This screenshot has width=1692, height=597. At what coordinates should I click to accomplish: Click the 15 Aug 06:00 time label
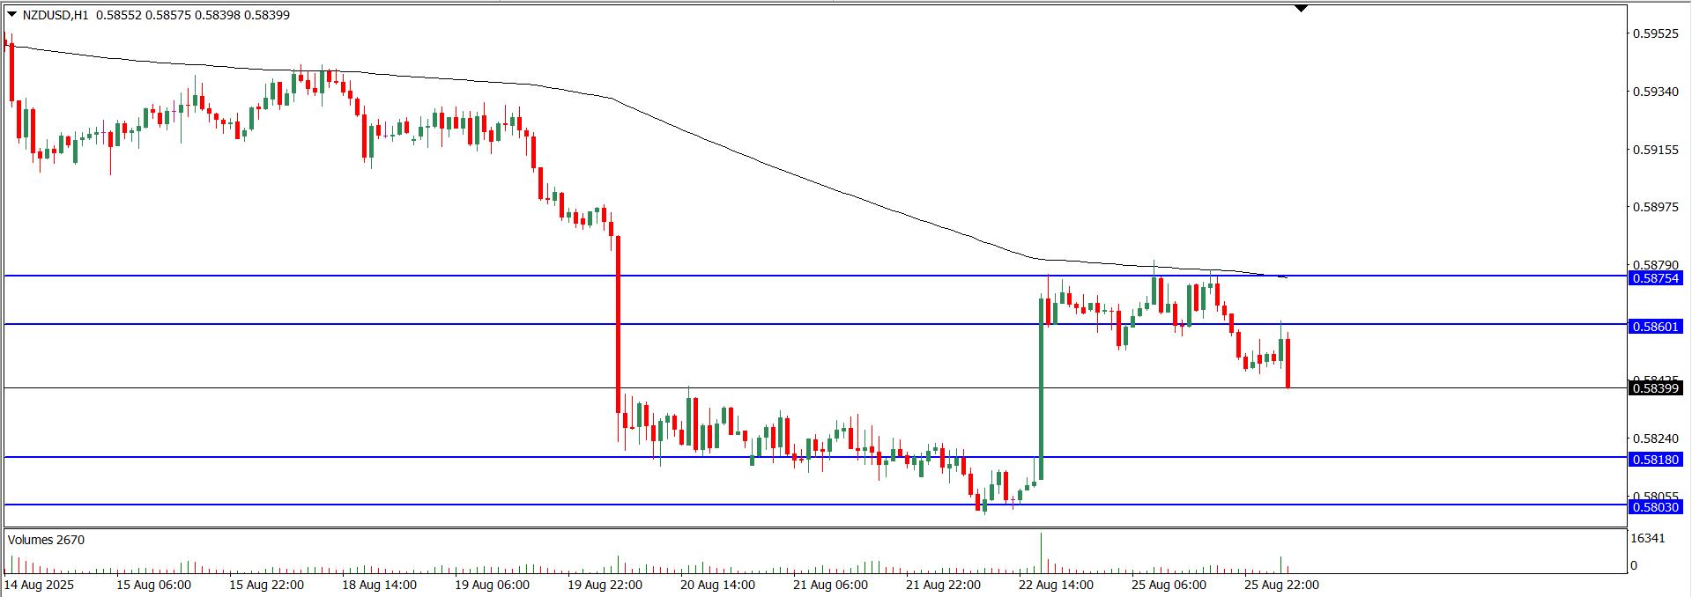pos(153,585)
